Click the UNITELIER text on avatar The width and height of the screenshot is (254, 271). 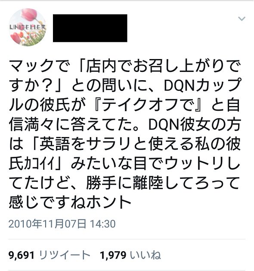pos(28,27)
